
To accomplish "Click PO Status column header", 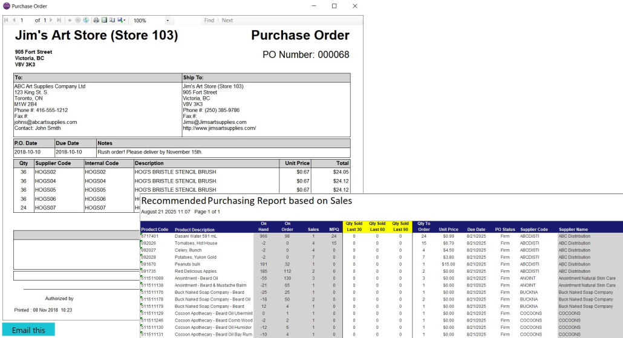I will 505,230.
